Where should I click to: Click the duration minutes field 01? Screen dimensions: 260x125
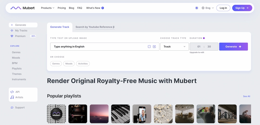pyautogui.click(x=199, y=47)
